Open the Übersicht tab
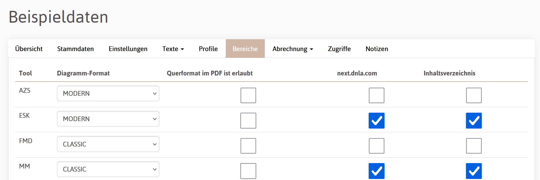The image size is (540, 180). [29, 49]
